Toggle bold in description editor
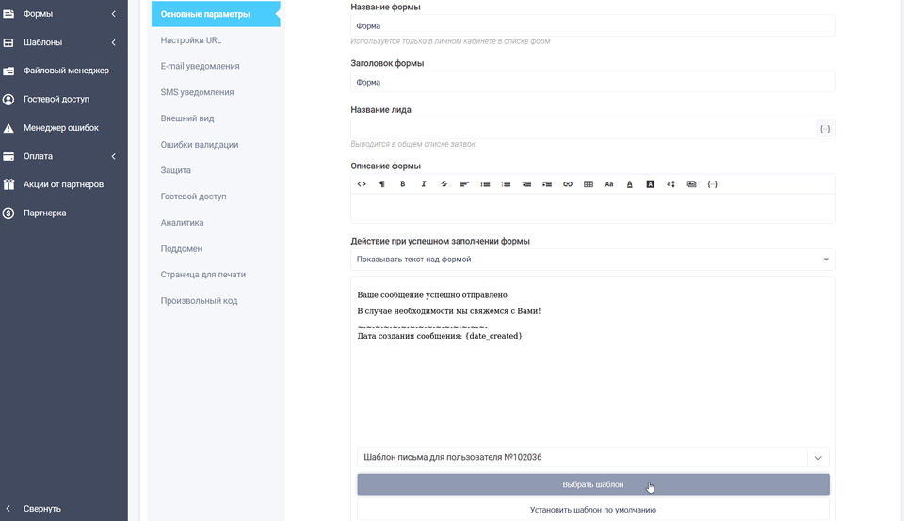 [402, 184]
